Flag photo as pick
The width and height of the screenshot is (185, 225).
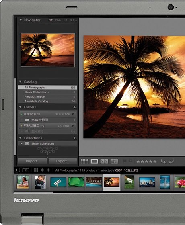(x=125, y=161)
